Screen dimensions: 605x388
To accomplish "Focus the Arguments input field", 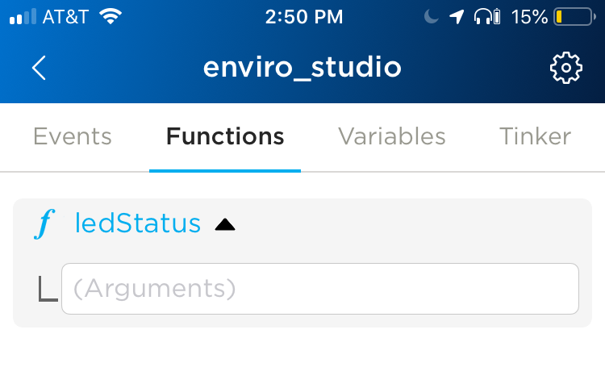I will click(320, 289).
